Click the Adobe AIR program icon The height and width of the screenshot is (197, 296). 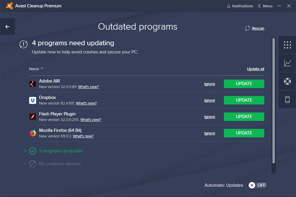click(x=33, y=84)
